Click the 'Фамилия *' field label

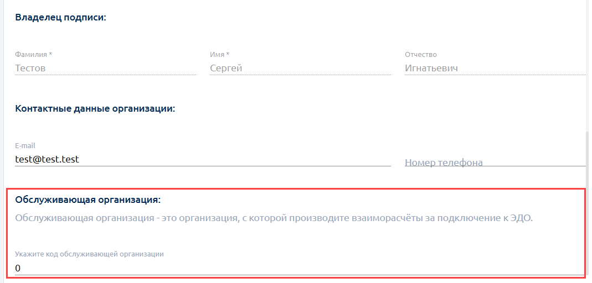point(33,55)
